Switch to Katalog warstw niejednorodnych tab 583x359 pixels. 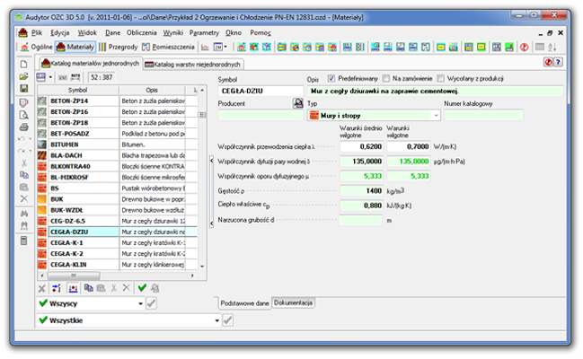click(193, 65)
